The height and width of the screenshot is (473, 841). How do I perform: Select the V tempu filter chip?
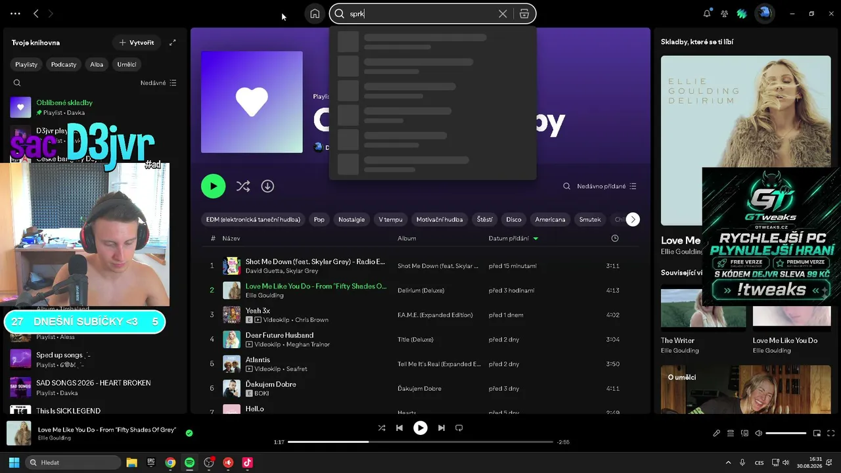(390, 219)
